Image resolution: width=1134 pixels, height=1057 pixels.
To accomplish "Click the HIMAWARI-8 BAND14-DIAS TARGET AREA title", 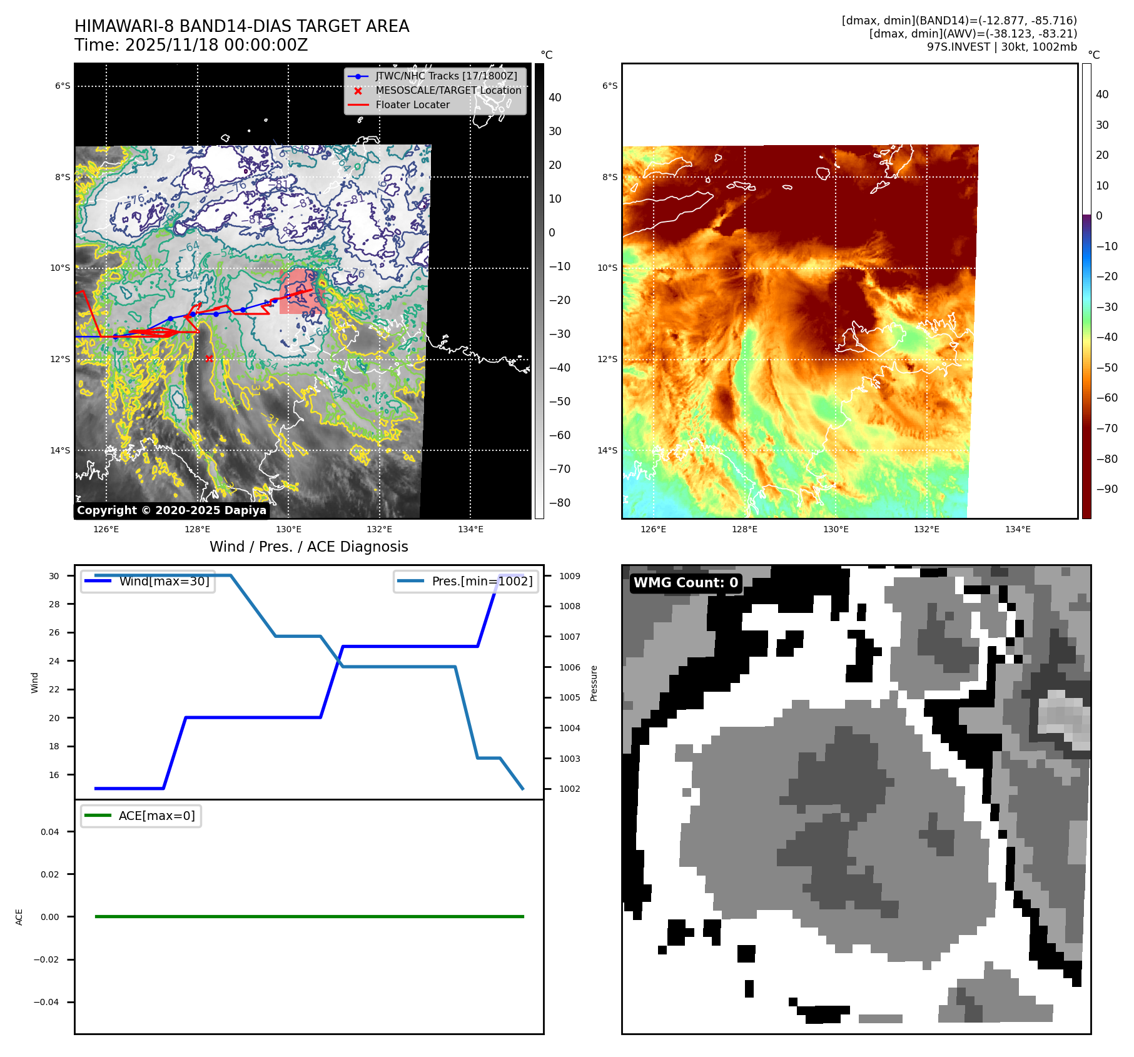I will pyautogui.click(x=241, y=26).
